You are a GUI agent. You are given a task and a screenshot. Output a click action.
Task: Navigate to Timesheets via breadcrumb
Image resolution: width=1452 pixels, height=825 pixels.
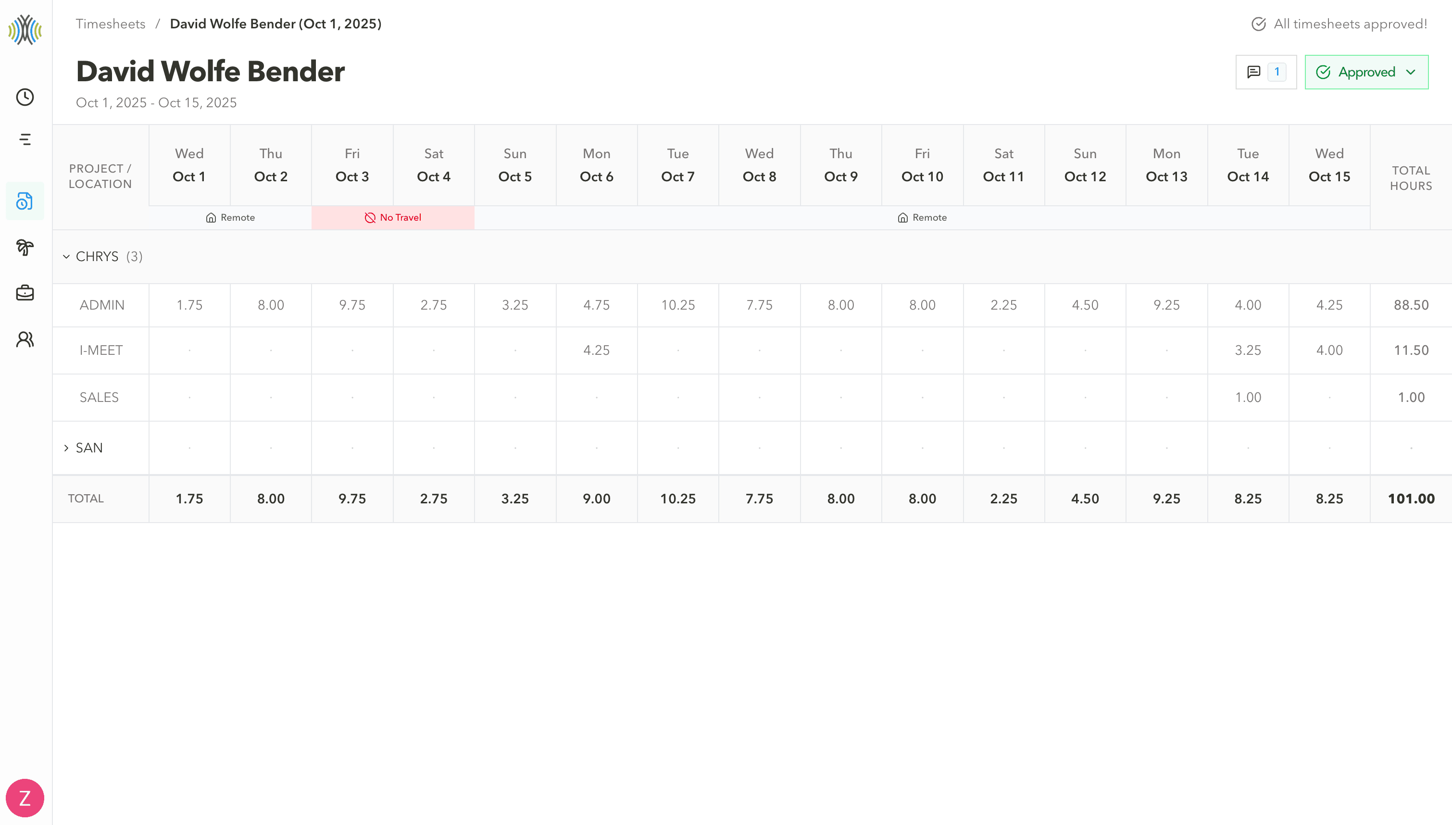click(111, 24)
